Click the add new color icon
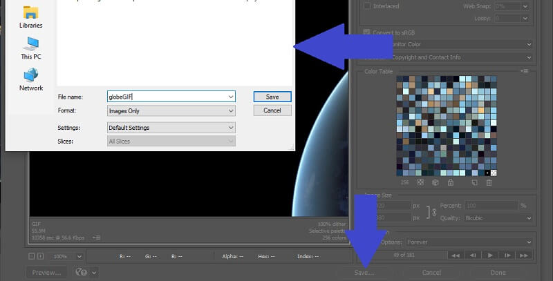Screen dimensions: 553x281 click(475, 183)
